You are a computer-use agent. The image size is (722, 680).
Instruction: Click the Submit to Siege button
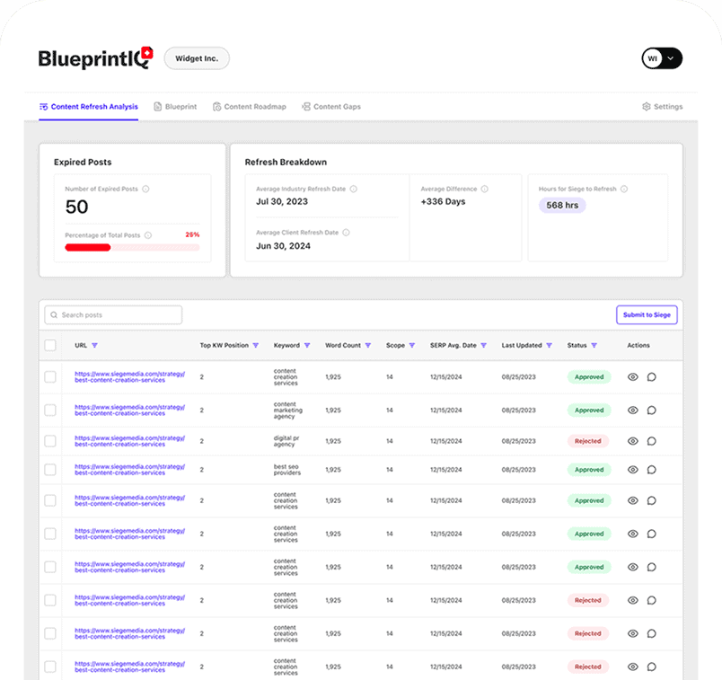(x=647, y=315)
